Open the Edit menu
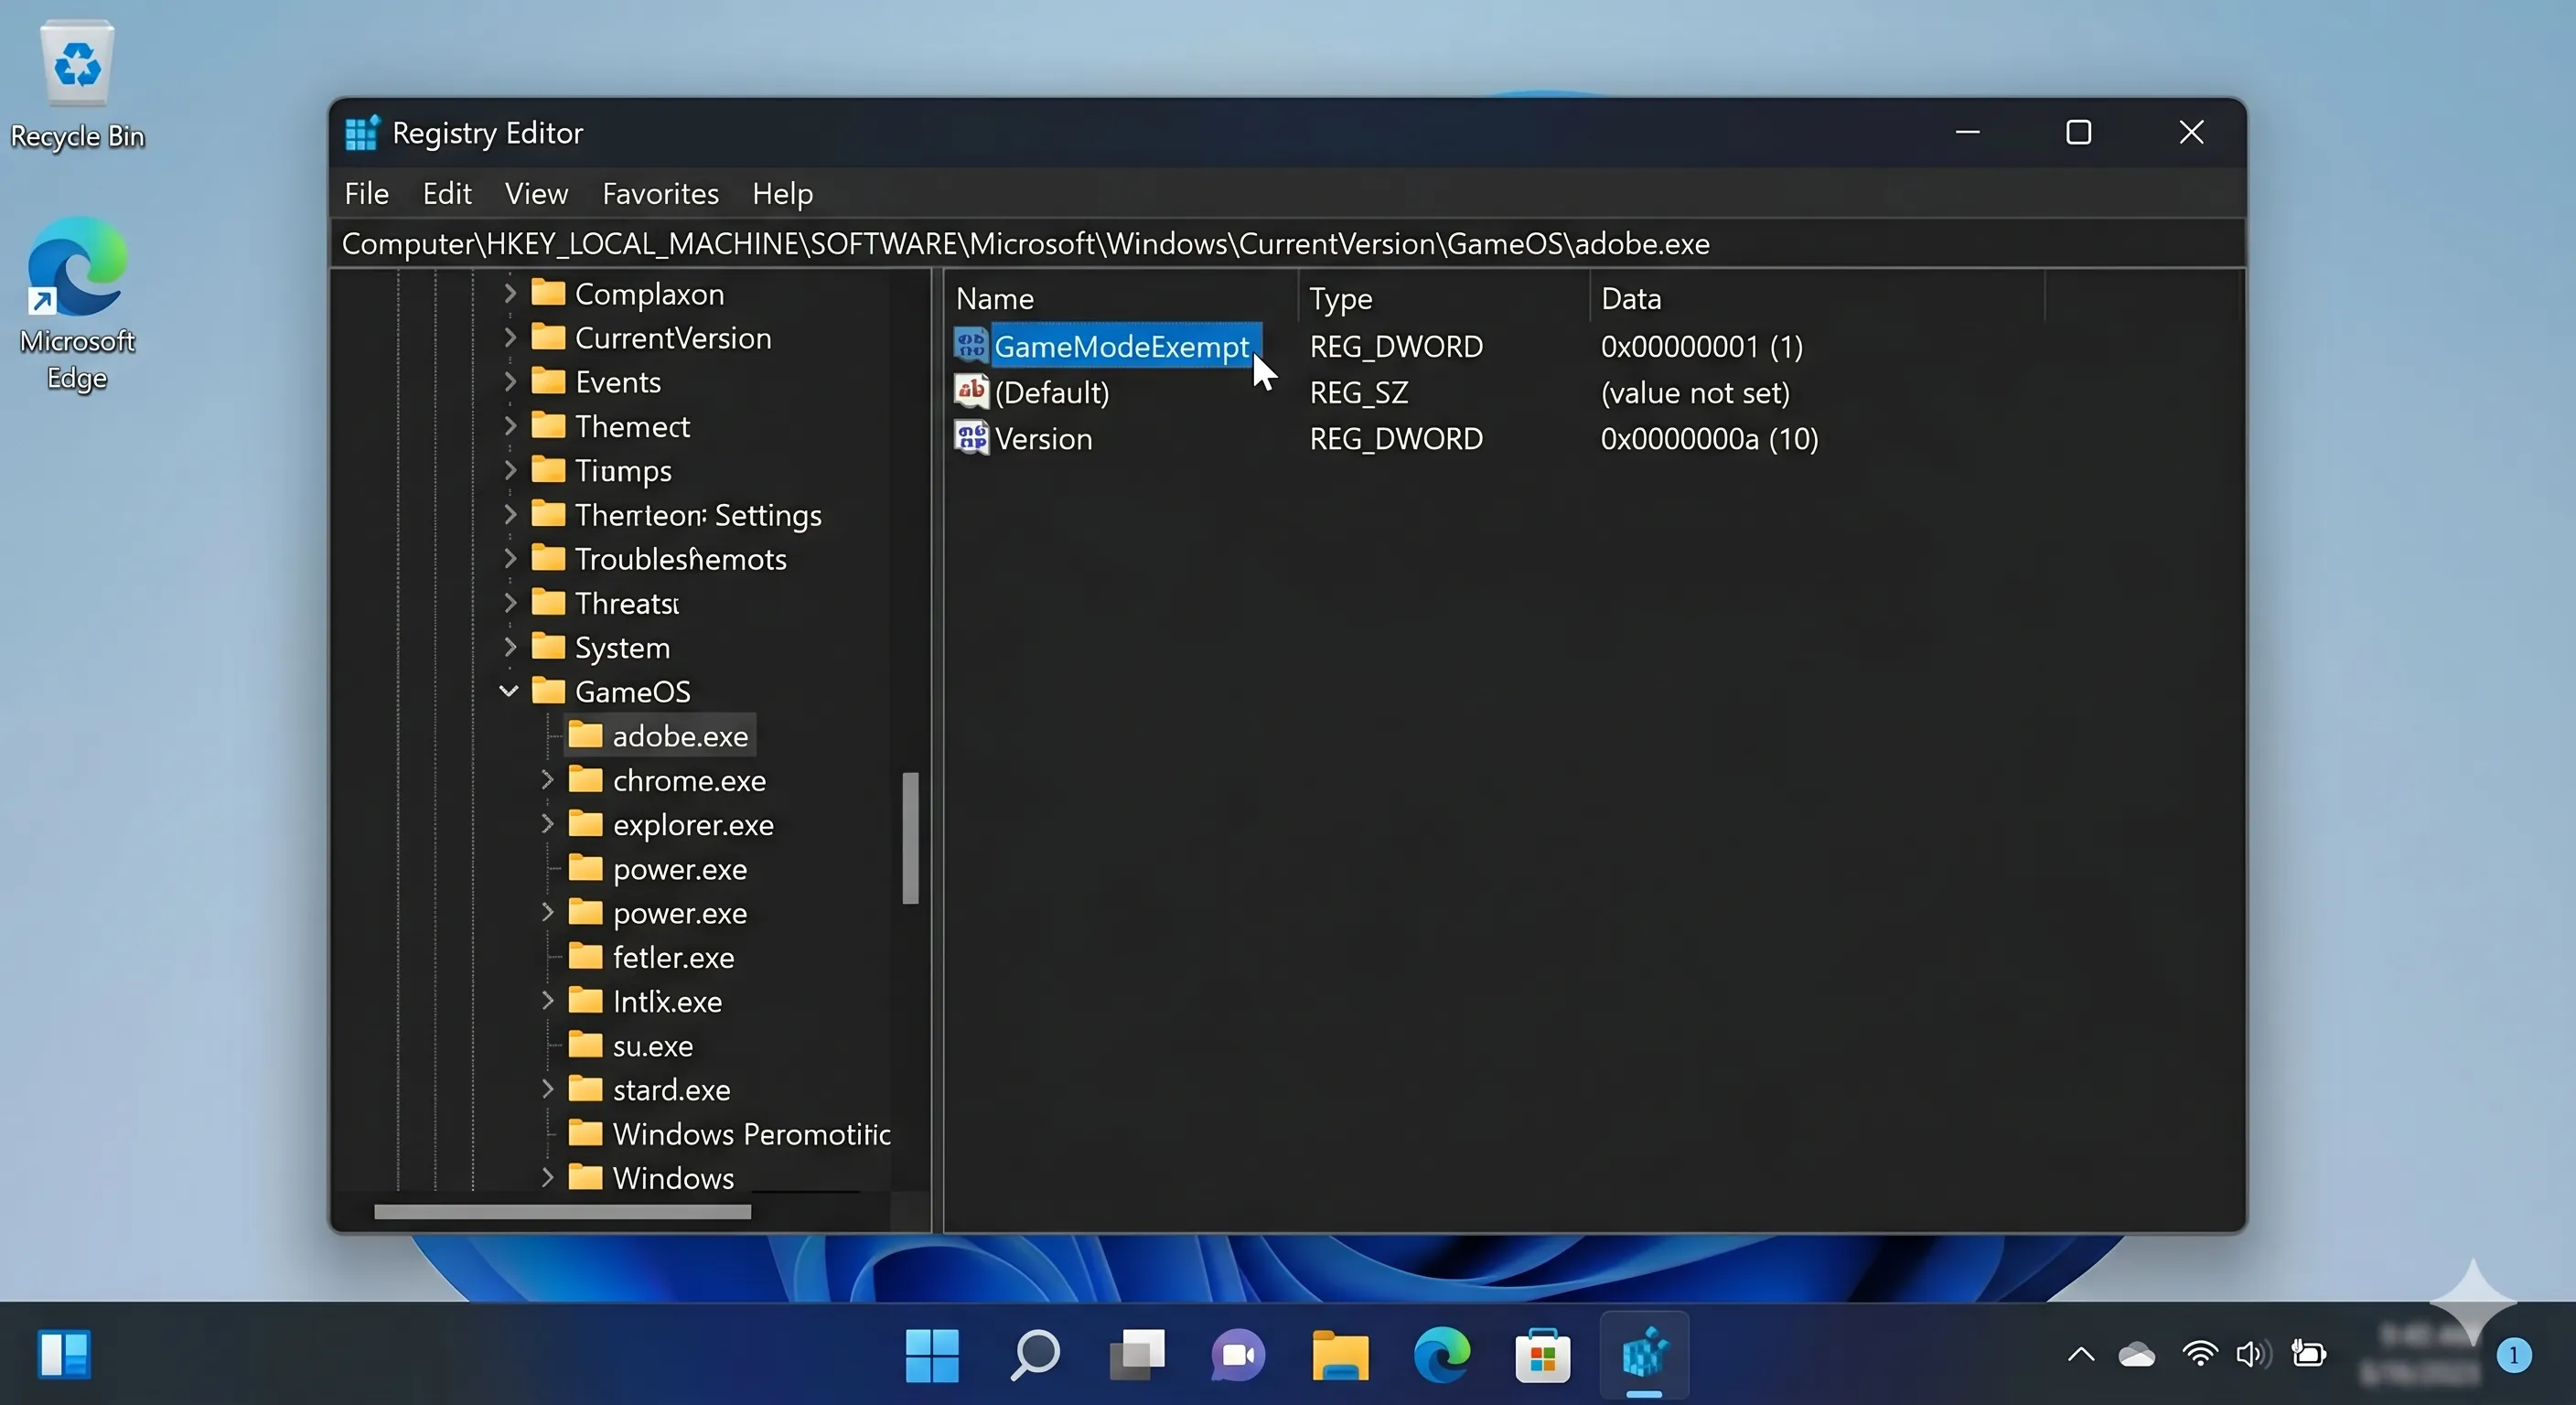 [x=446, y=193]
